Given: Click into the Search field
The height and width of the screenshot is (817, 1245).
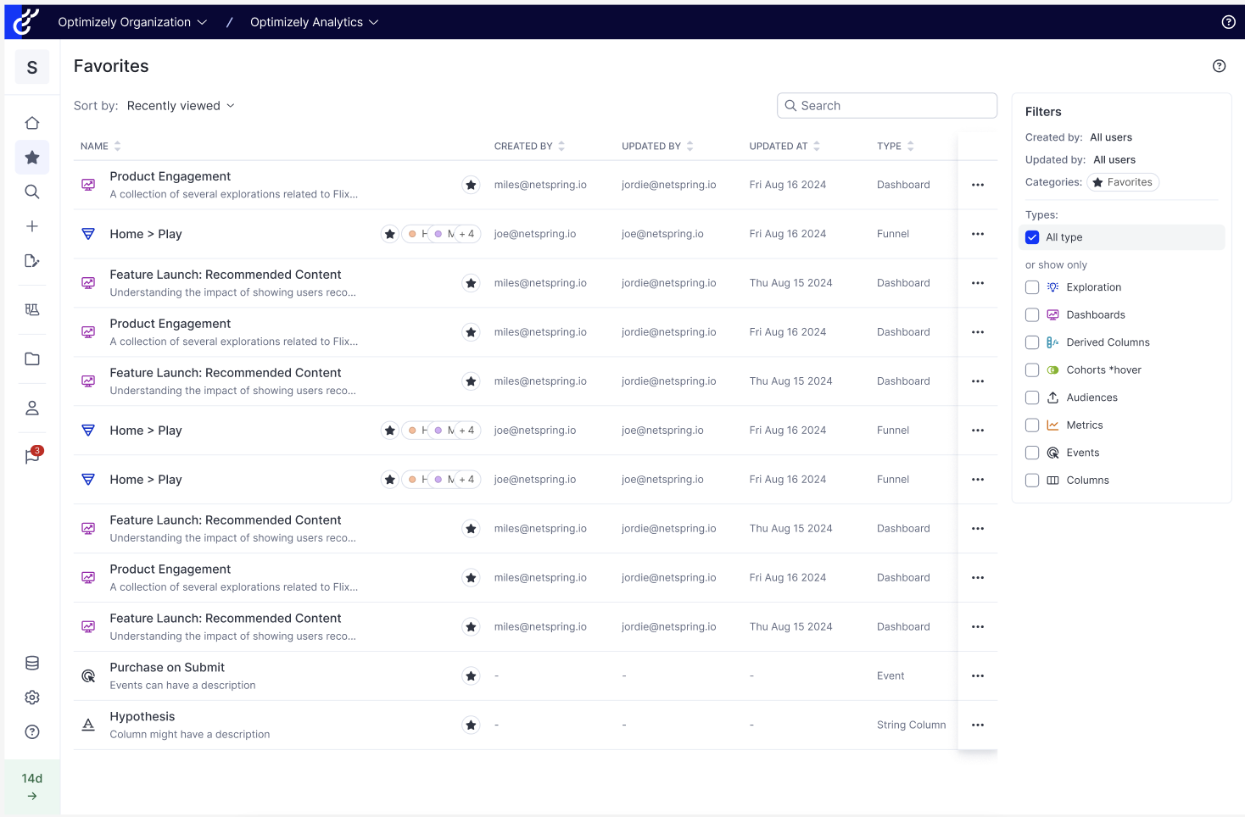Looking at the screenshot, I should click(887, 106).
